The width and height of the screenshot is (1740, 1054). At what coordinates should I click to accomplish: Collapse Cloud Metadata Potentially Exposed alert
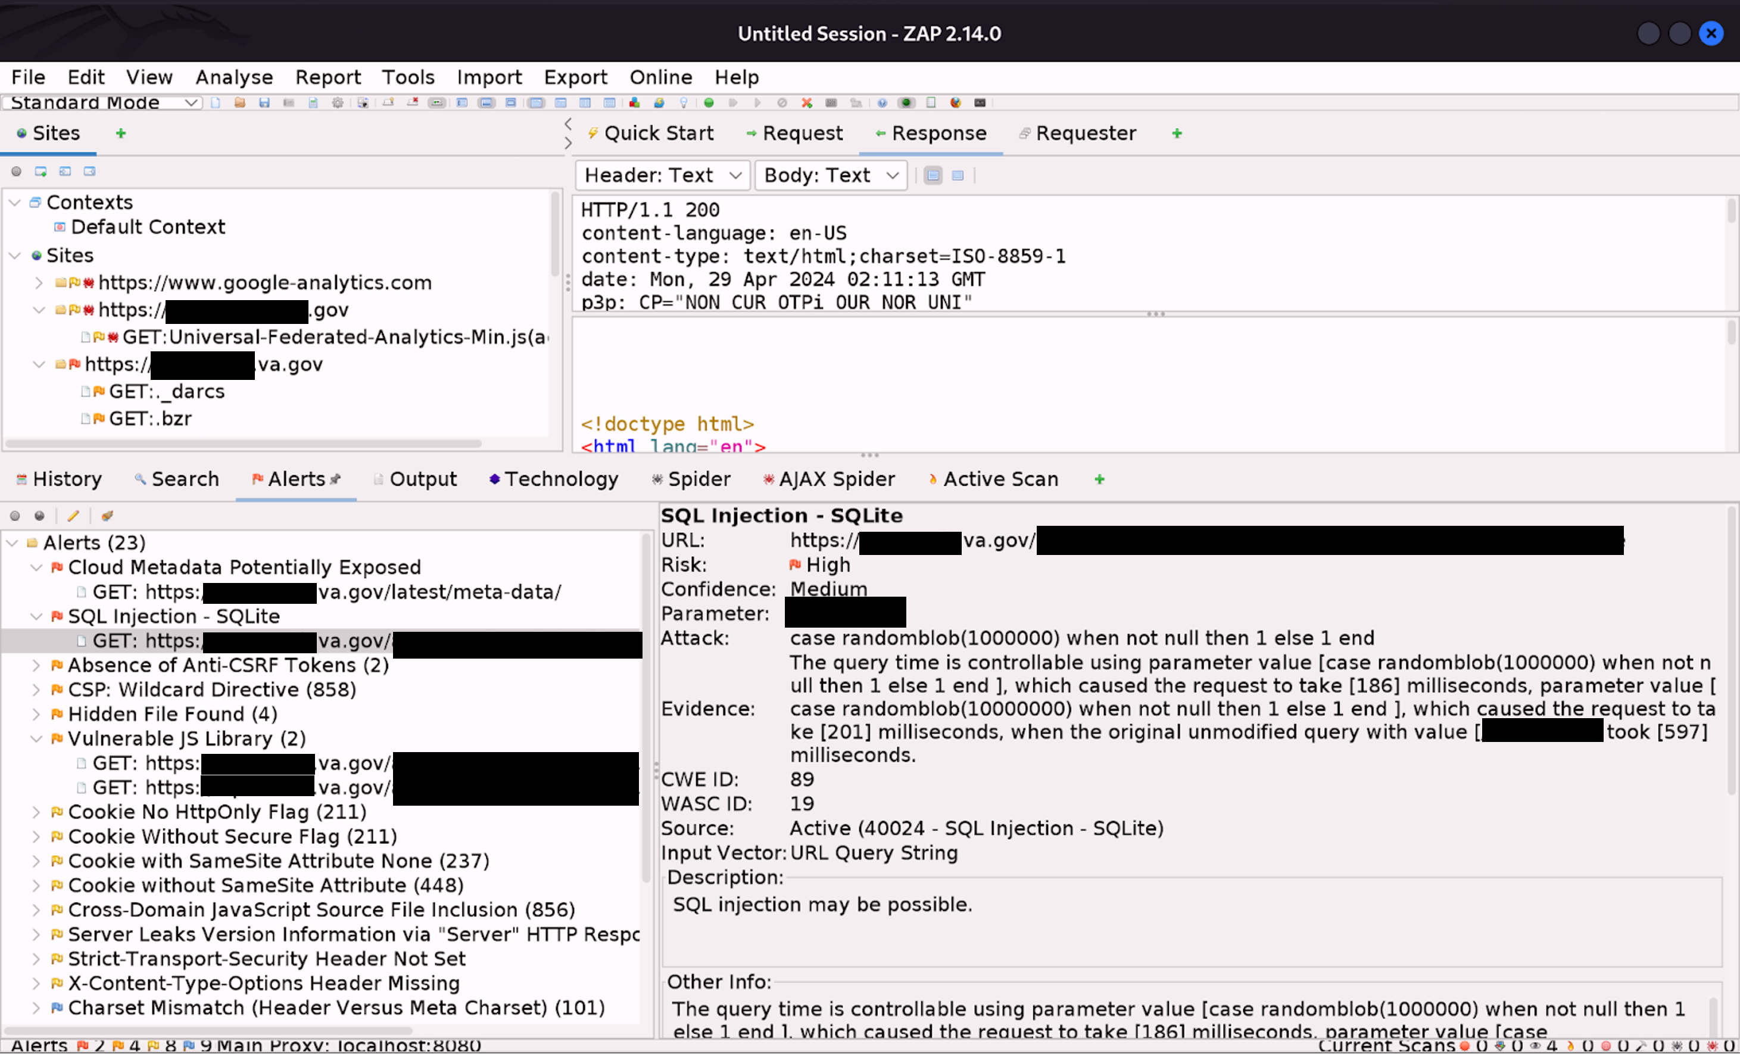click(37, 567)
